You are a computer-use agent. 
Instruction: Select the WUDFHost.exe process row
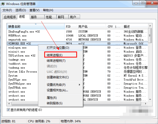78,36
